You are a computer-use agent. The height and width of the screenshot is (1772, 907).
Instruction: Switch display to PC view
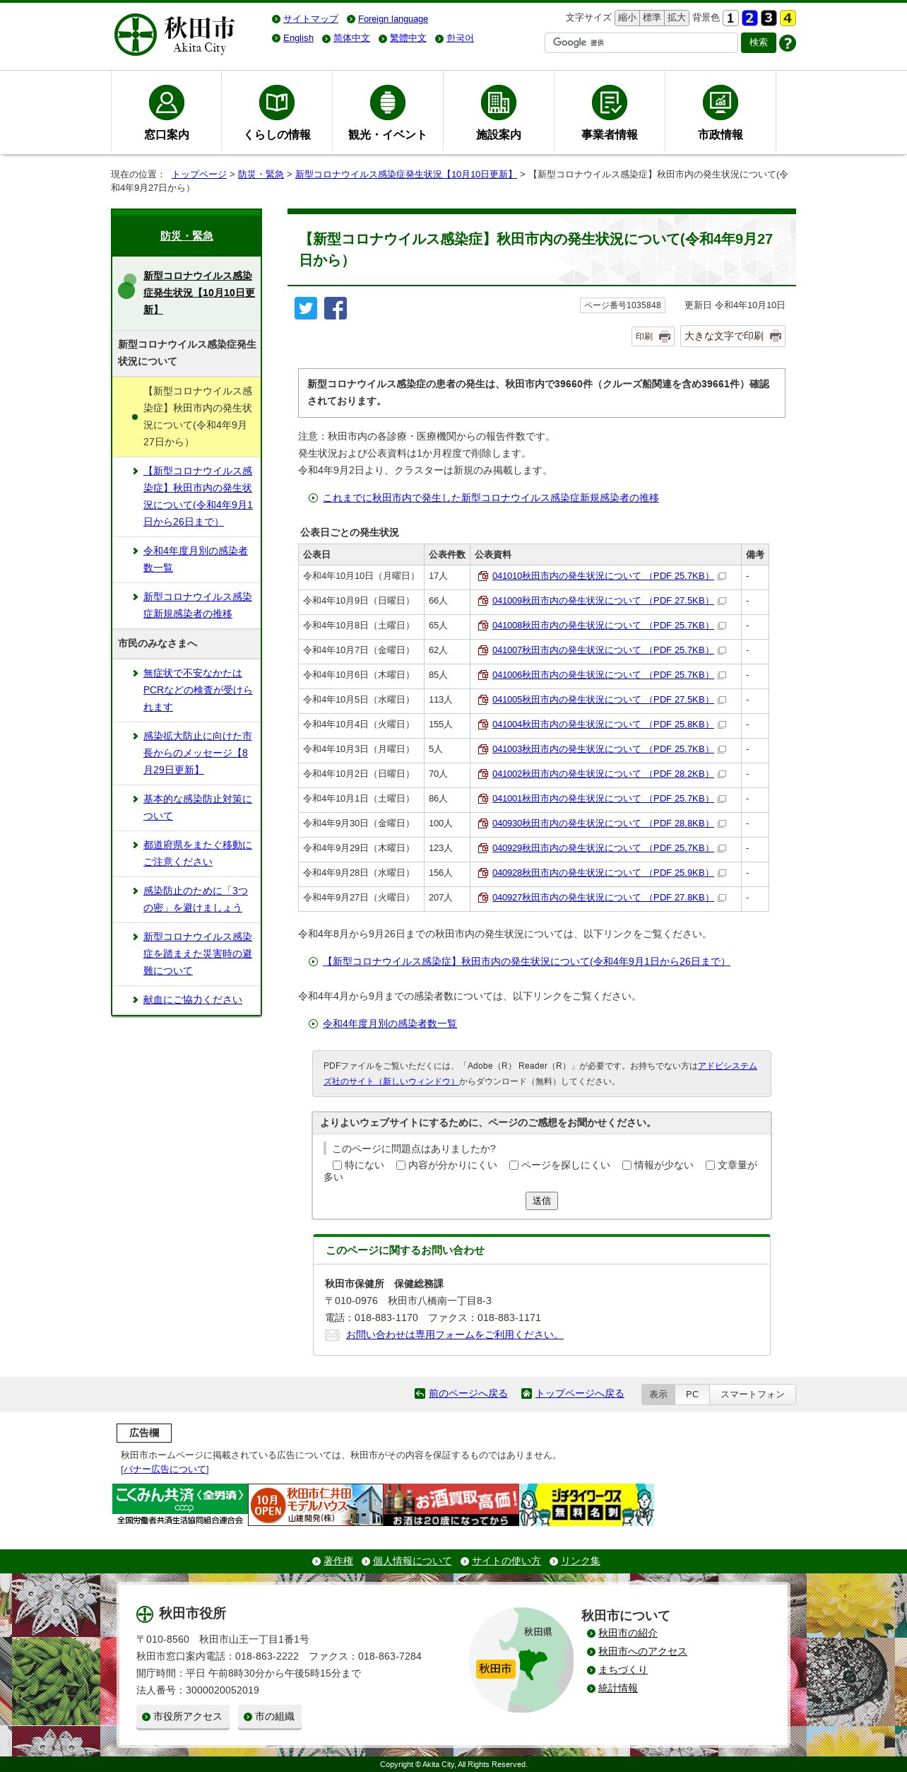click(692, 1394)
